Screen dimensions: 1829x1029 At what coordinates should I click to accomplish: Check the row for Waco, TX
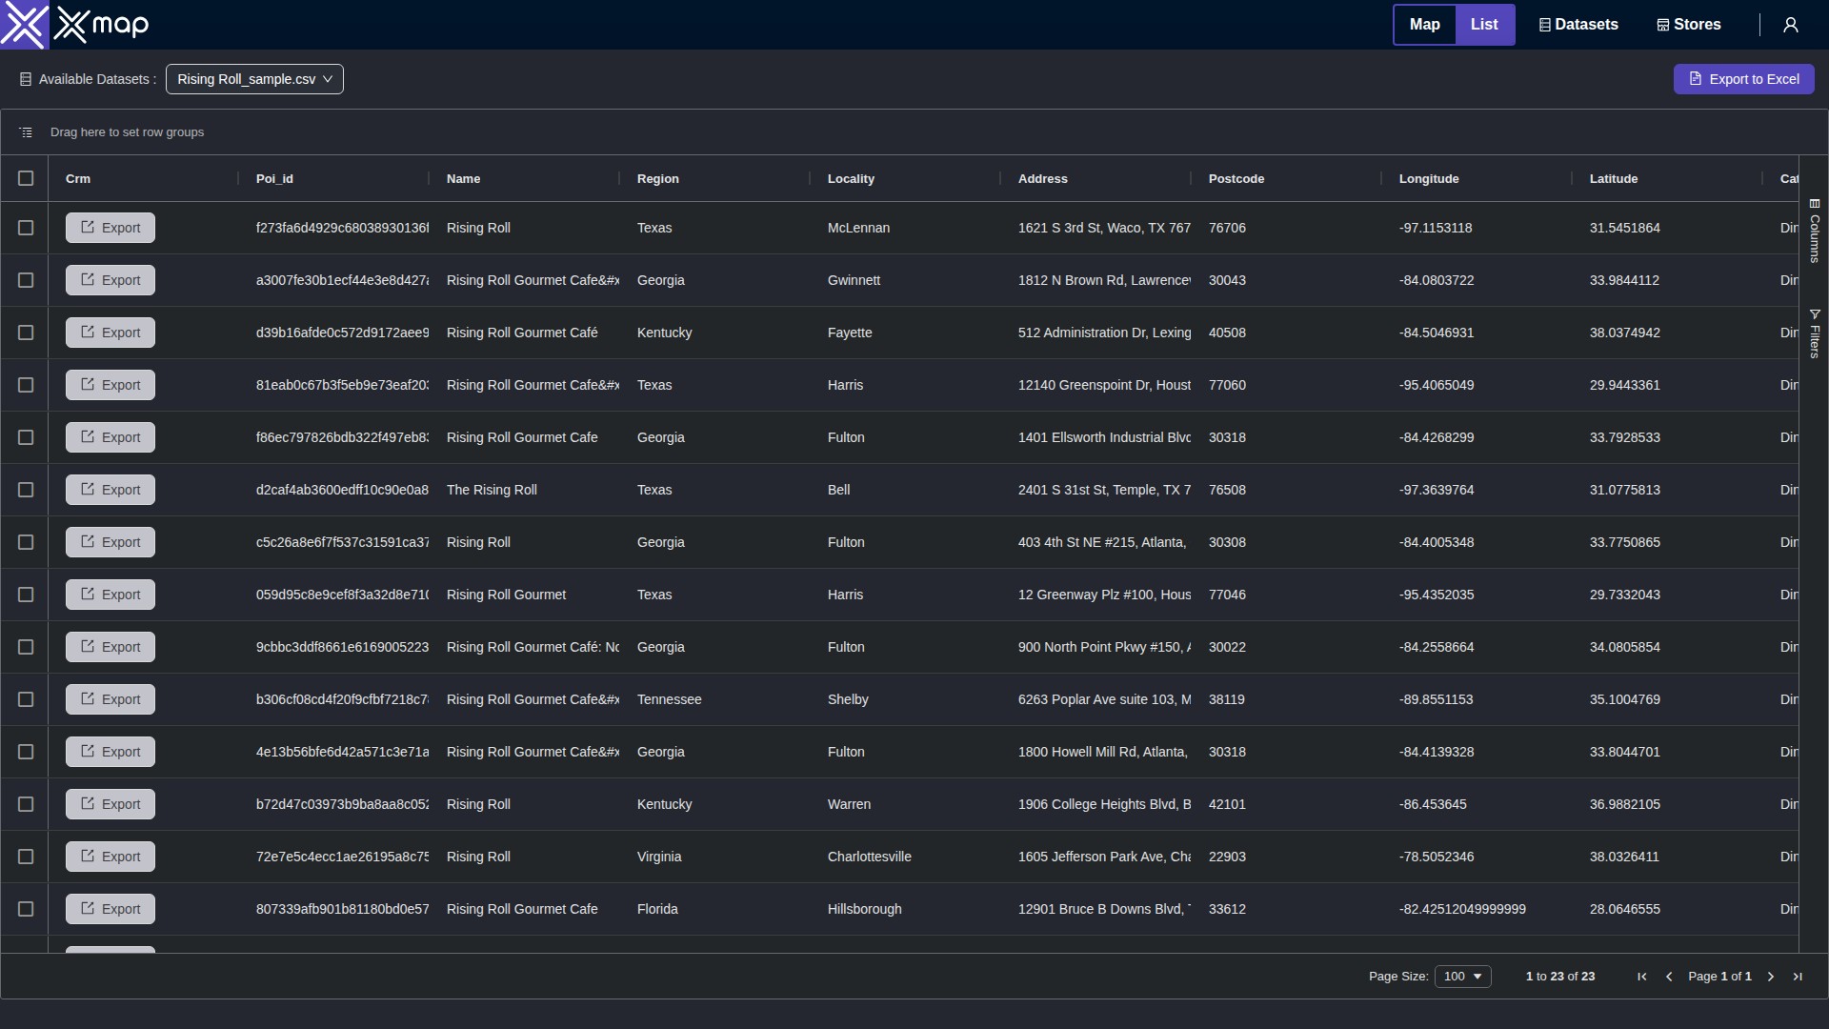[x=26, y=228]
